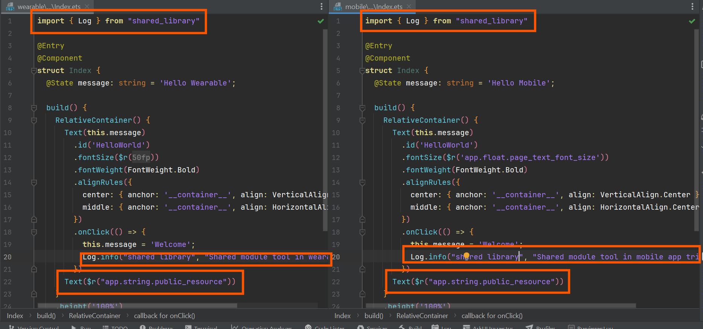Click the ETS file icon on the wearable tab
Viewport: 703px width, 329px height.
tap(10, 7)
